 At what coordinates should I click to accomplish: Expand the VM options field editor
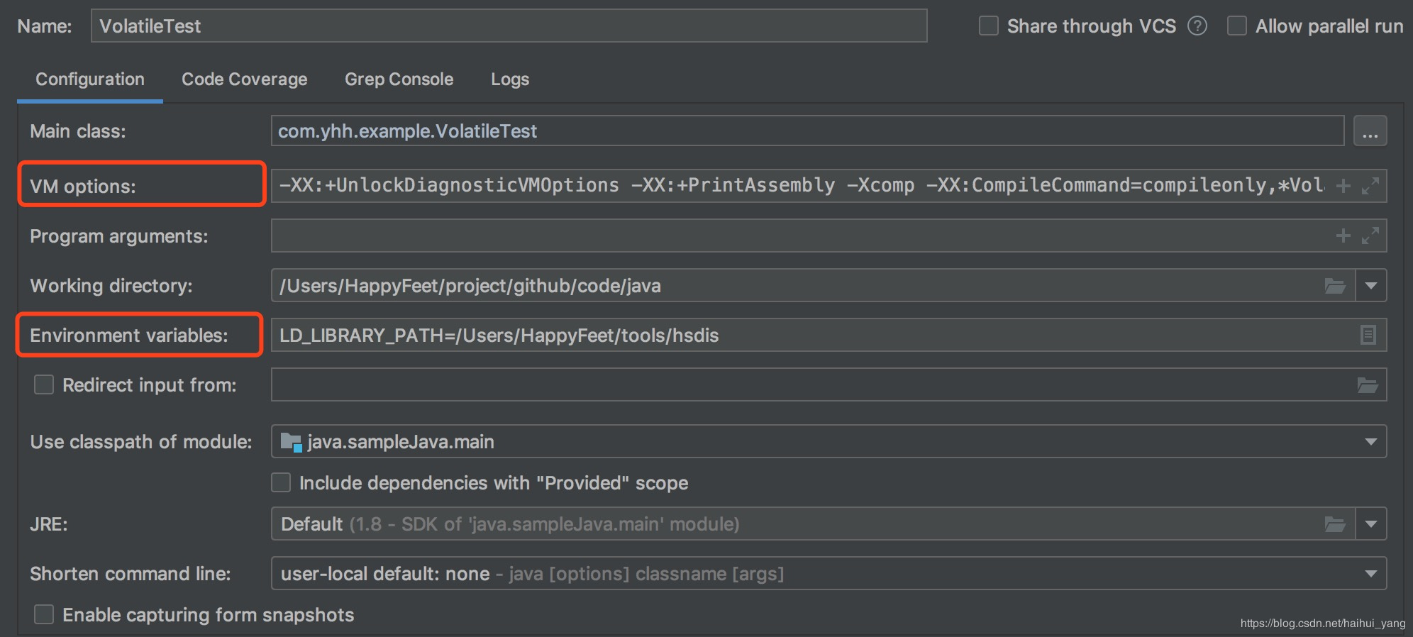[x=1370, y=186]
